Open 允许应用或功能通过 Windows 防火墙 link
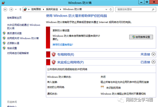Viewport: 158px width, 107px height. pos(24,27)
